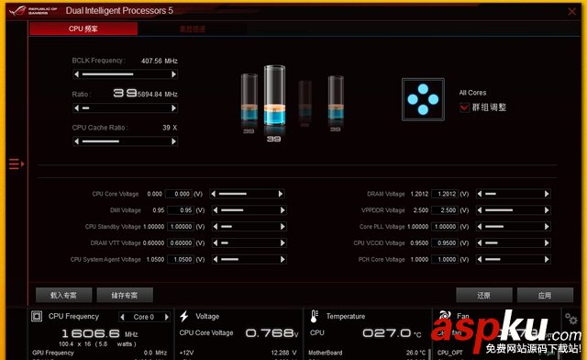The height and width of the screenshot is (360, 587).
Task: Decrease VPPDDR Voltage with left arrow
Action: [x=480, y=210]
